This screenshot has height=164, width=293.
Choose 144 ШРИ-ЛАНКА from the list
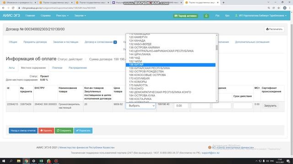(171, 55)
